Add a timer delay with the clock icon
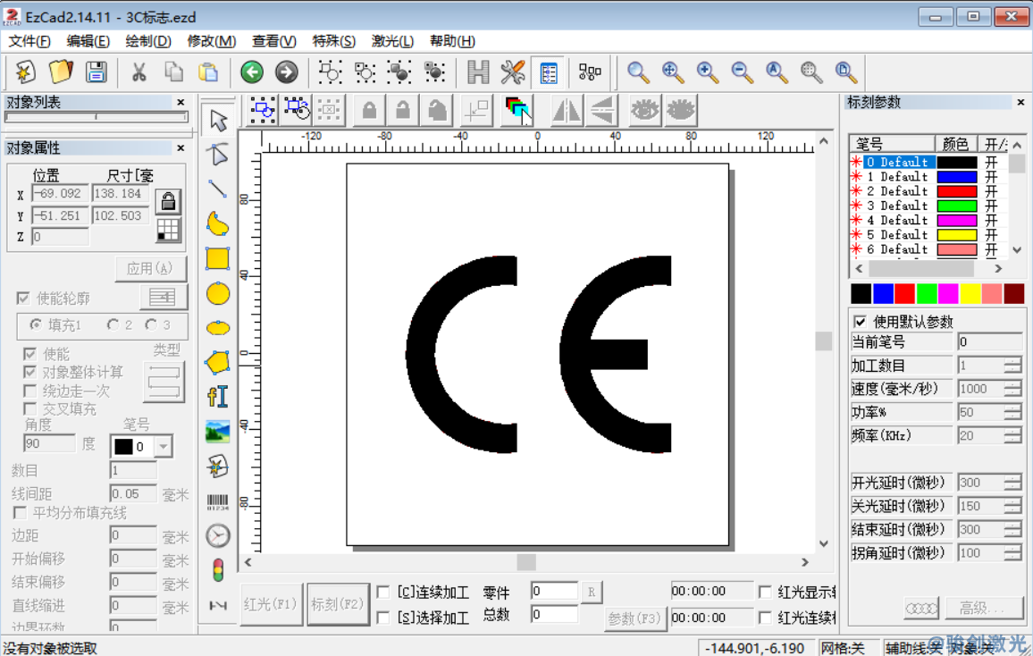The width and height of the screenshot is (1033, 656). tap(218, 536)
